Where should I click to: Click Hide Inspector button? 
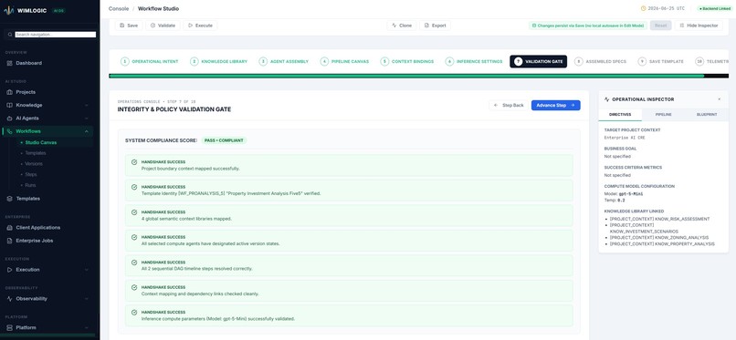coord(699,26)
